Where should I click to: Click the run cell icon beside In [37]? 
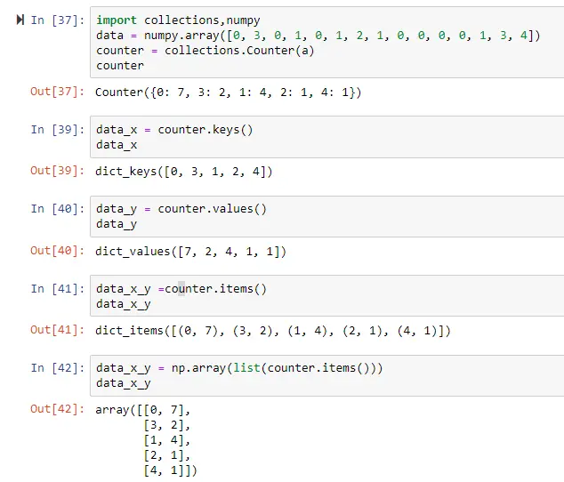(20, 20)
